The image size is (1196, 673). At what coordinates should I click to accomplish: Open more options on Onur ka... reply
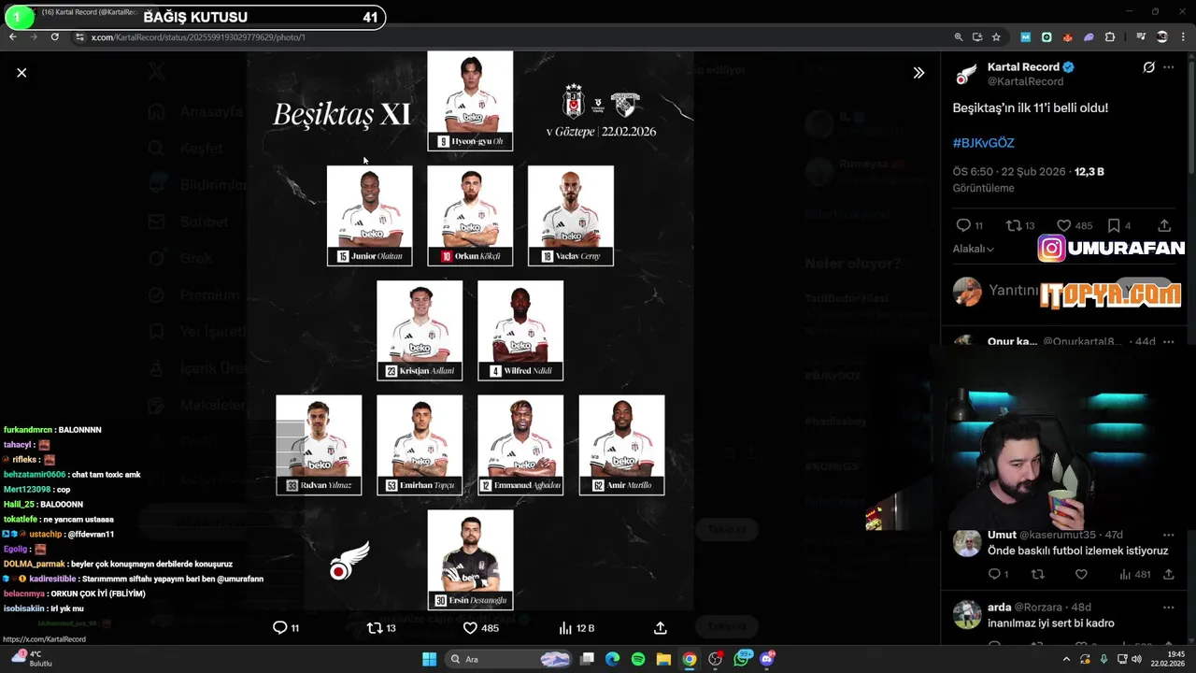click(x=1169, y=341)
